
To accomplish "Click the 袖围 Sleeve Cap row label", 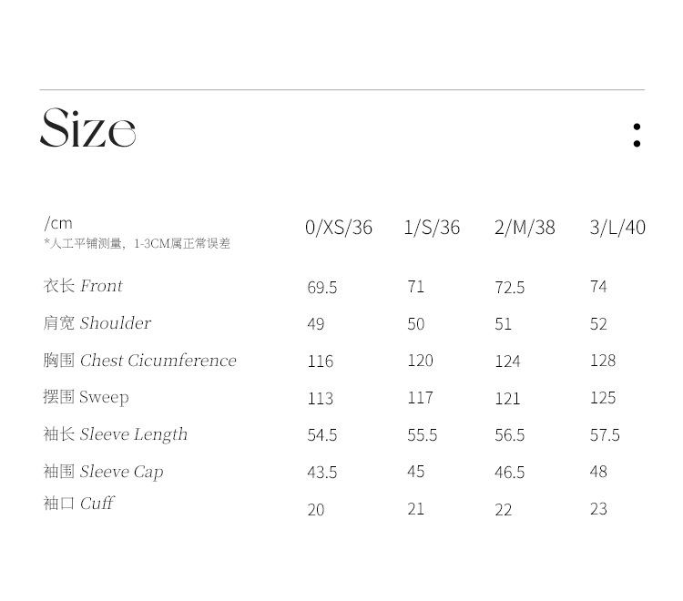I will 103,472.
